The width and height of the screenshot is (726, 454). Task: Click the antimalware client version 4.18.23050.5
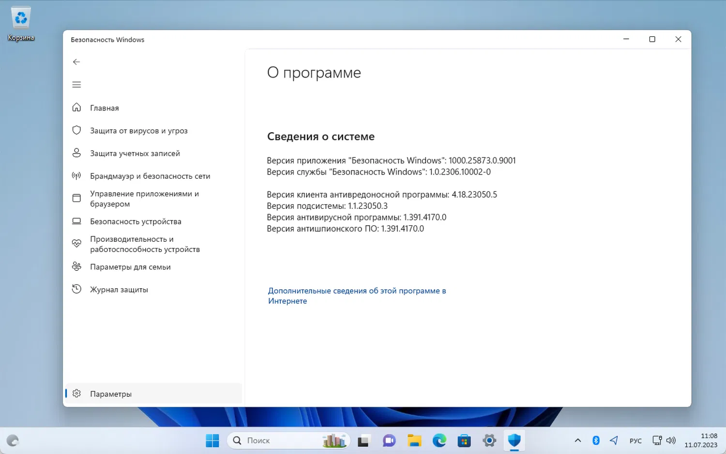point(382,195)
